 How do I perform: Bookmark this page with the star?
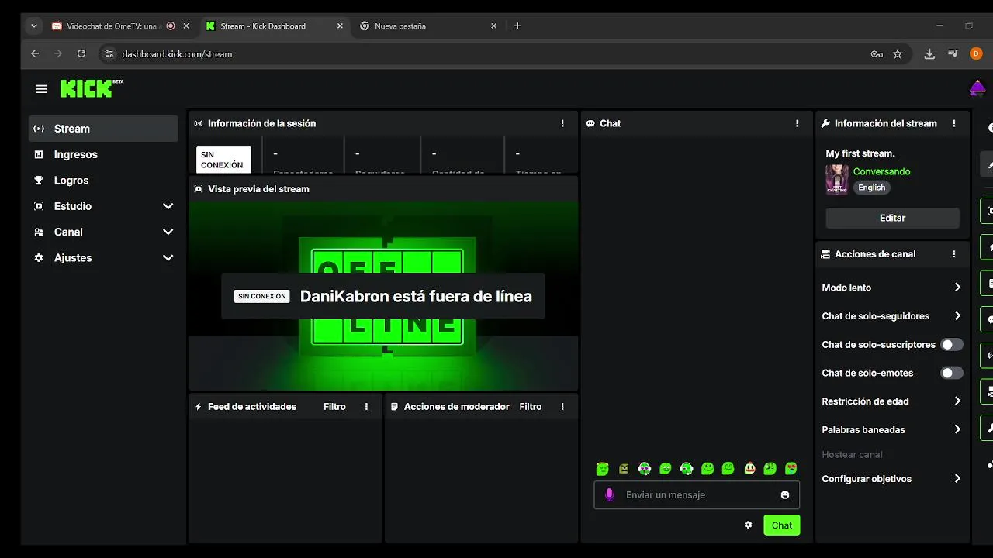898,54
